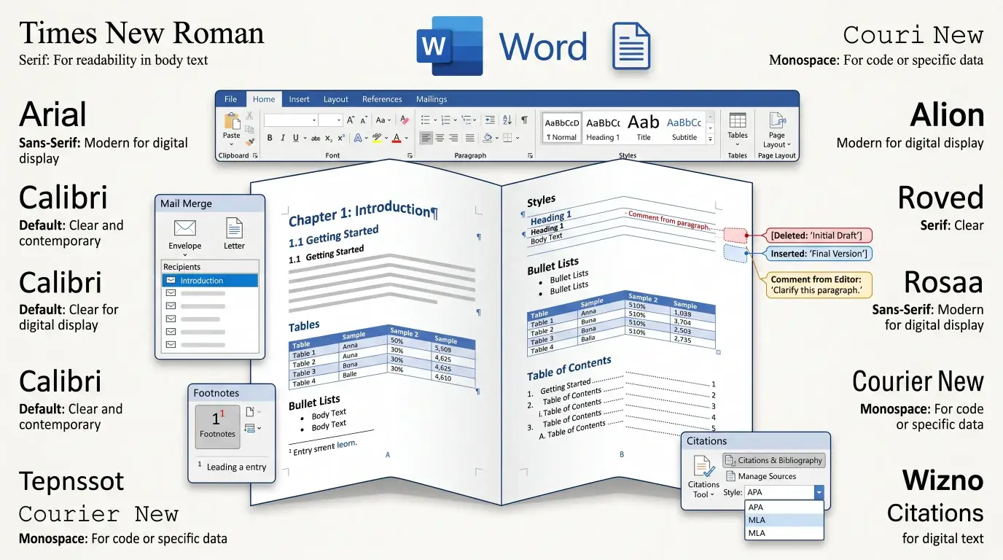Select the Format Painter brush icon
The image size is (1003, 560).
point(251,142)
